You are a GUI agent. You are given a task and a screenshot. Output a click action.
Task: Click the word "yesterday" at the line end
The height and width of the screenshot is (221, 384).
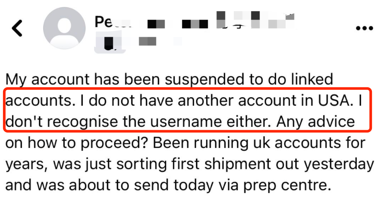click(x=339, y=164)
